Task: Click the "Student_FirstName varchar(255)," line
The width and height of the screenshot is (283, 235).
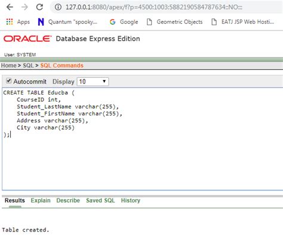Action: (69, 114)
